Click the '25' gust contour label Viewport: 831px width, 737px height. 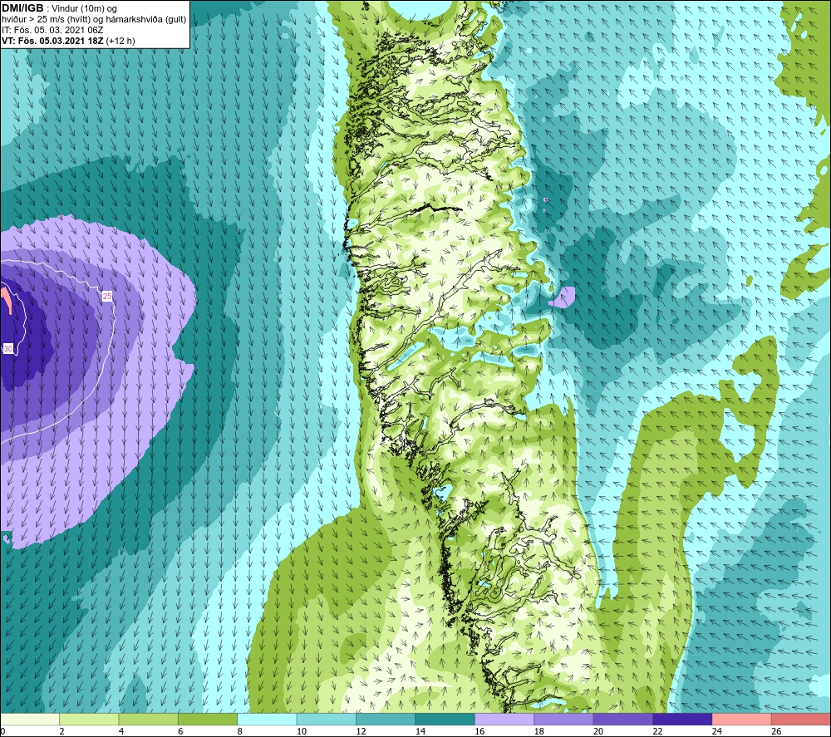coord(107,296)
